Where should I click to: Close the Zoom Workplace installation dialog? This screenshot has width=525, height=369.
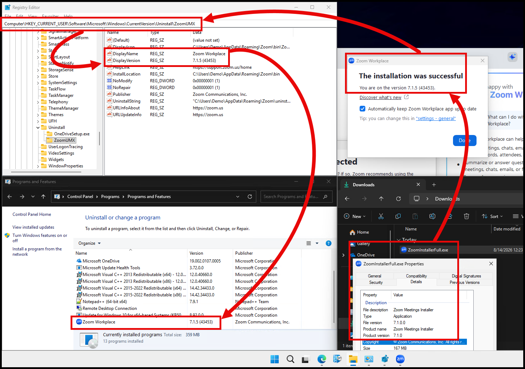coord(483,61)
